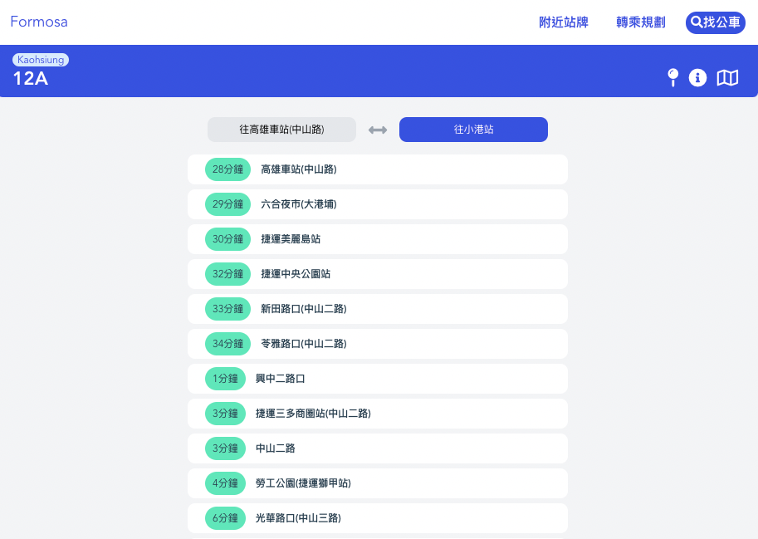Click the magnifier icon inside 找公車 button
Image resolution: width=758 pixels, height=539 pixels.
[x=698, y=22]
